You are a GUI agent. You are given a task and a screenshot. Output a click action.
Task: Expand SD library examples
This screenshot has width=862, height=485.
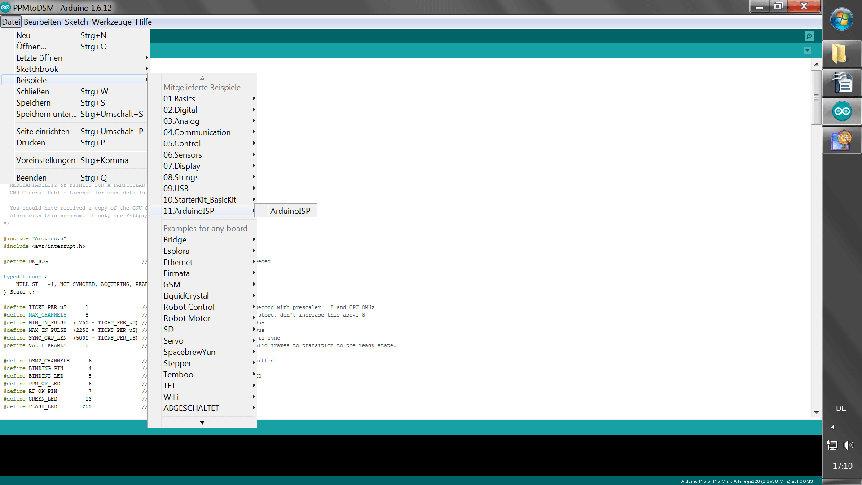click(202, 330)
